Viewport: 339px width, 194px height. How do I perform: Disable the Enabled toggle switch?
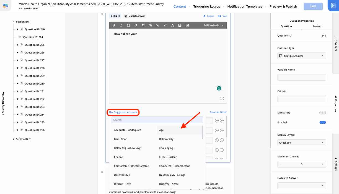(x=322, y=122)
